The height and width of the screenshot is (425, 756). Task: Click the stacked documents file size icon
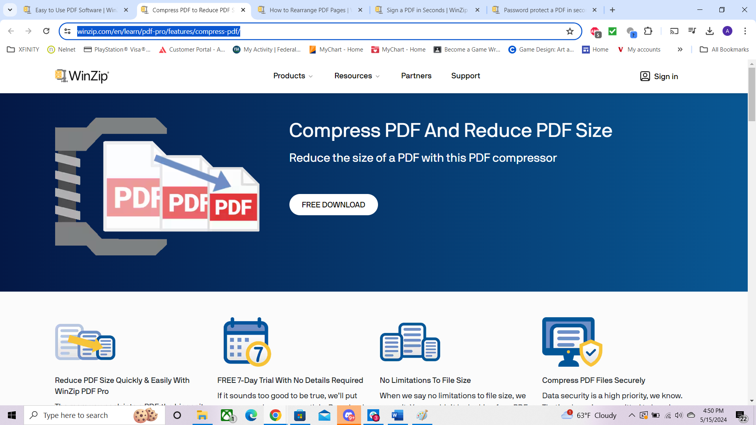[410, 342]
